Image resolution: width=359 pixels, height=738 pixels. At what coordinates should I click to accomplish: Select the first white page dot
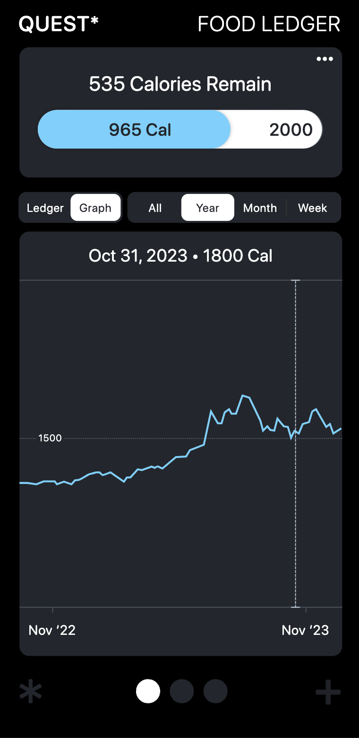(148, 691)
